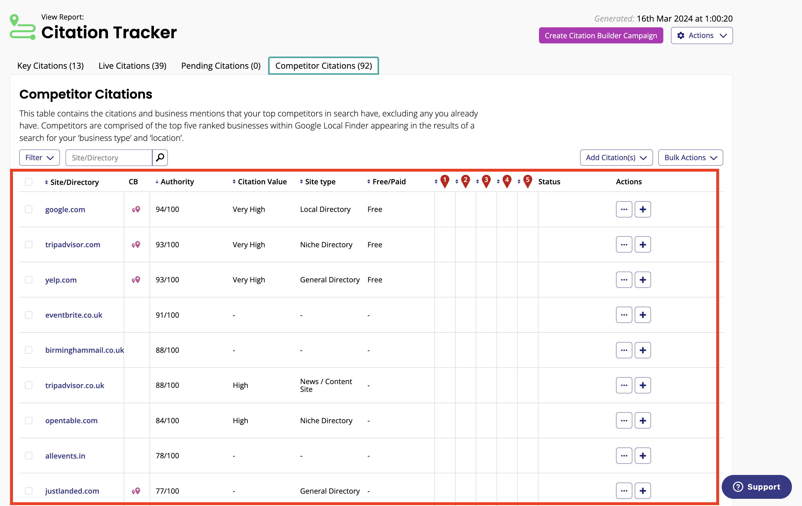Click Citation Builder icon for yelp.com

pyautogui.click(x=136, y=280)
